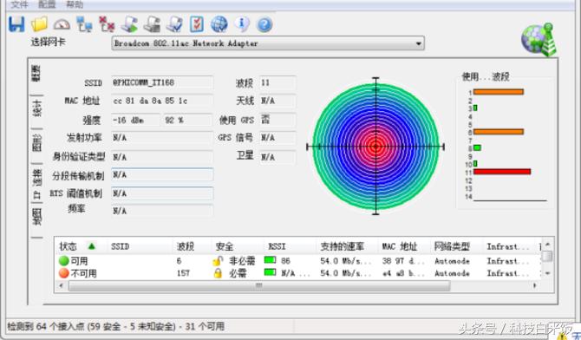Click the GPS 信号 N/A field
Screen dimensions: 581x340
point(277,138)
